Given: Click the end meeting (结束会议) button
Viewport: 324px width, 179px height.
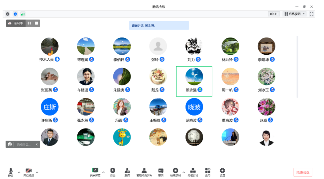Looking at the screenshot, I should point(303,172).
